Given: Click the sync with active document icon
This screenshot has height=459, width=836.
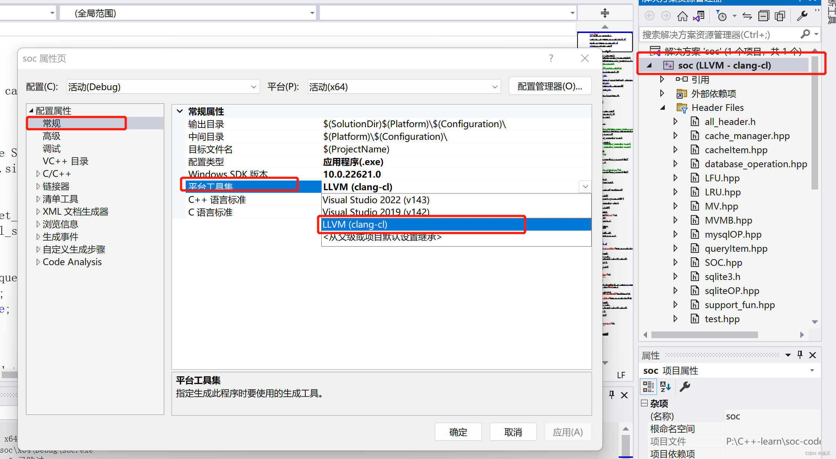Looking at the screenshot, I should 746,16.
